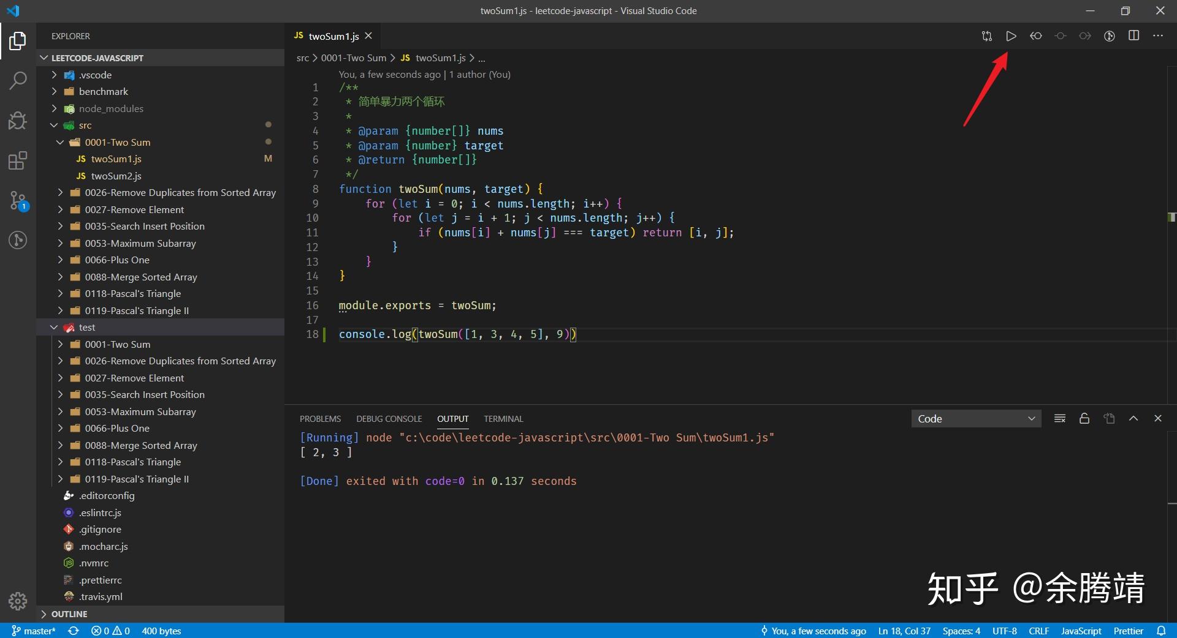1177x638 pixels.
Task: Switch to the TERMINAL tab
Action: (503, 419)
